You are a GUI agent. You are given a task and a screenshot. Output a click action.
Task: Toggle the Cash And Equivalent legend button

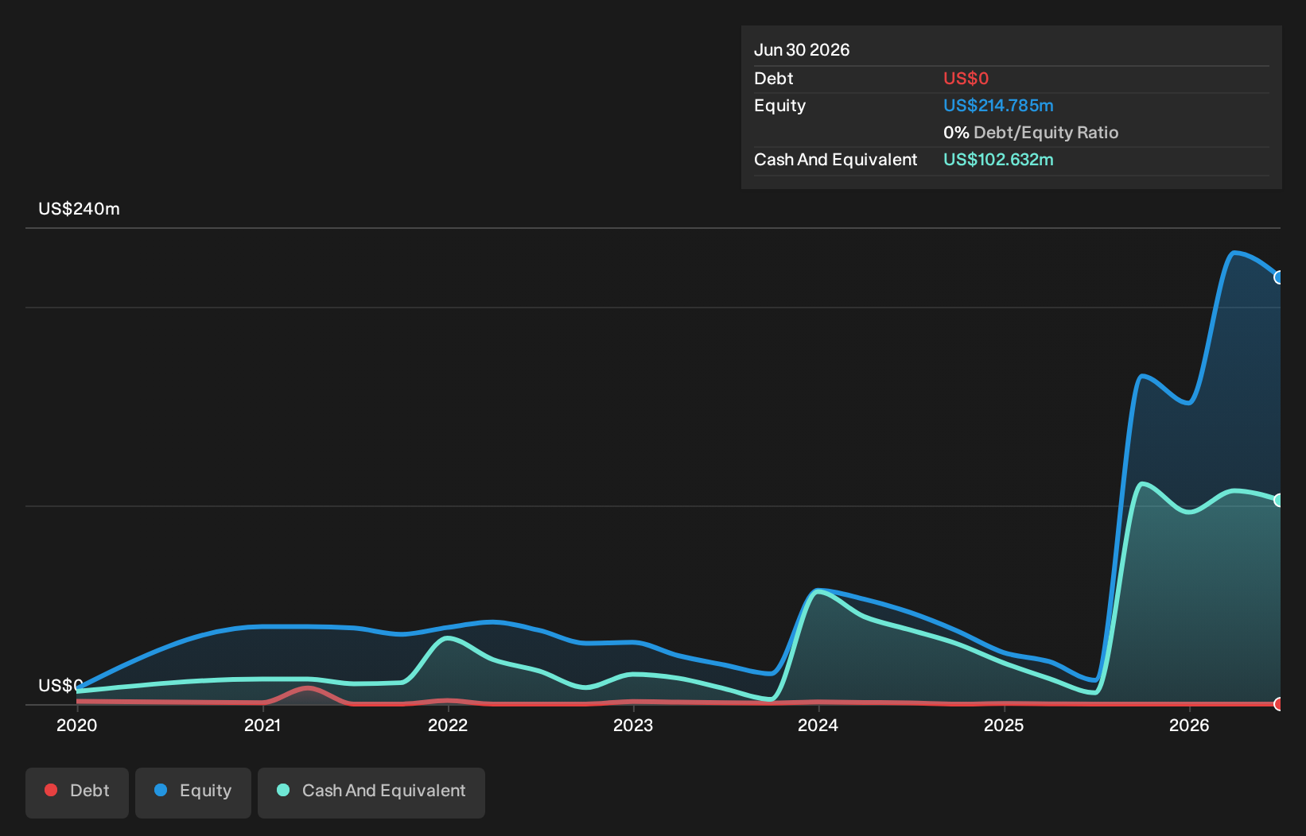pyautogui.click(x=371, y=792)
